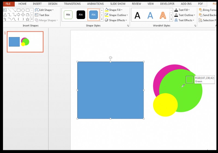Open the Text Fill dropdown
This screenshot has width=218, height=153.
(x=182, y=10)
